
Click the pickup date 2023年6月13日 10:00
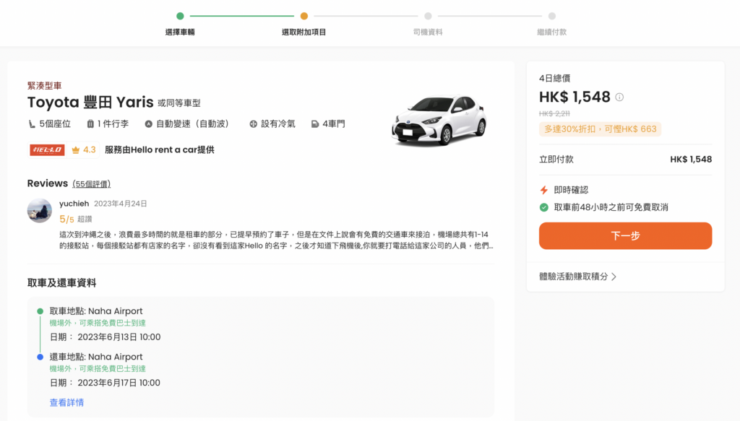pyautogui.click(x=119, y=337)
